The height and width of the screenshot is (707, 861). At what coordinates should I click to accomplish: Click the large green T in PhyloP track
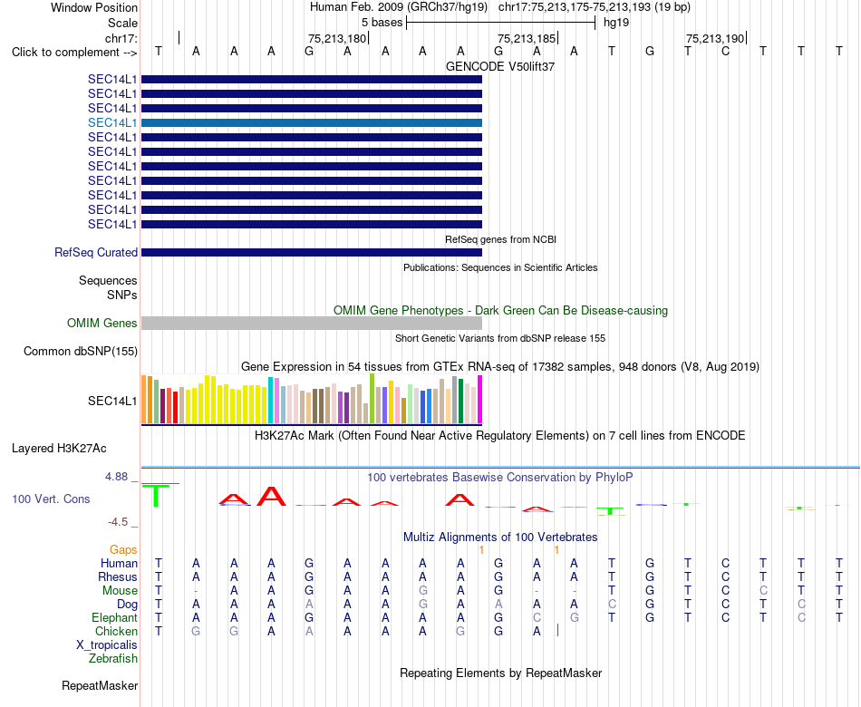pyautogui.click(x=157, y=496)
